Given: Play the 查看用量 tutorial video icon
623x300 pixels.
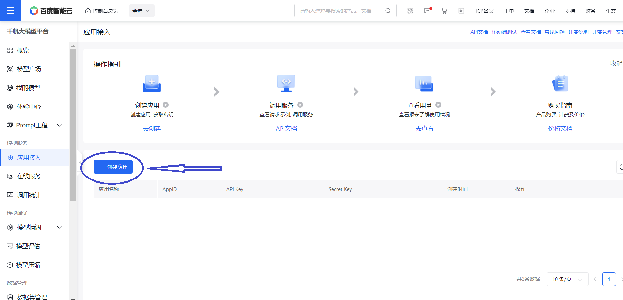Looking at the screenshot, I should (x=438, y=105).
